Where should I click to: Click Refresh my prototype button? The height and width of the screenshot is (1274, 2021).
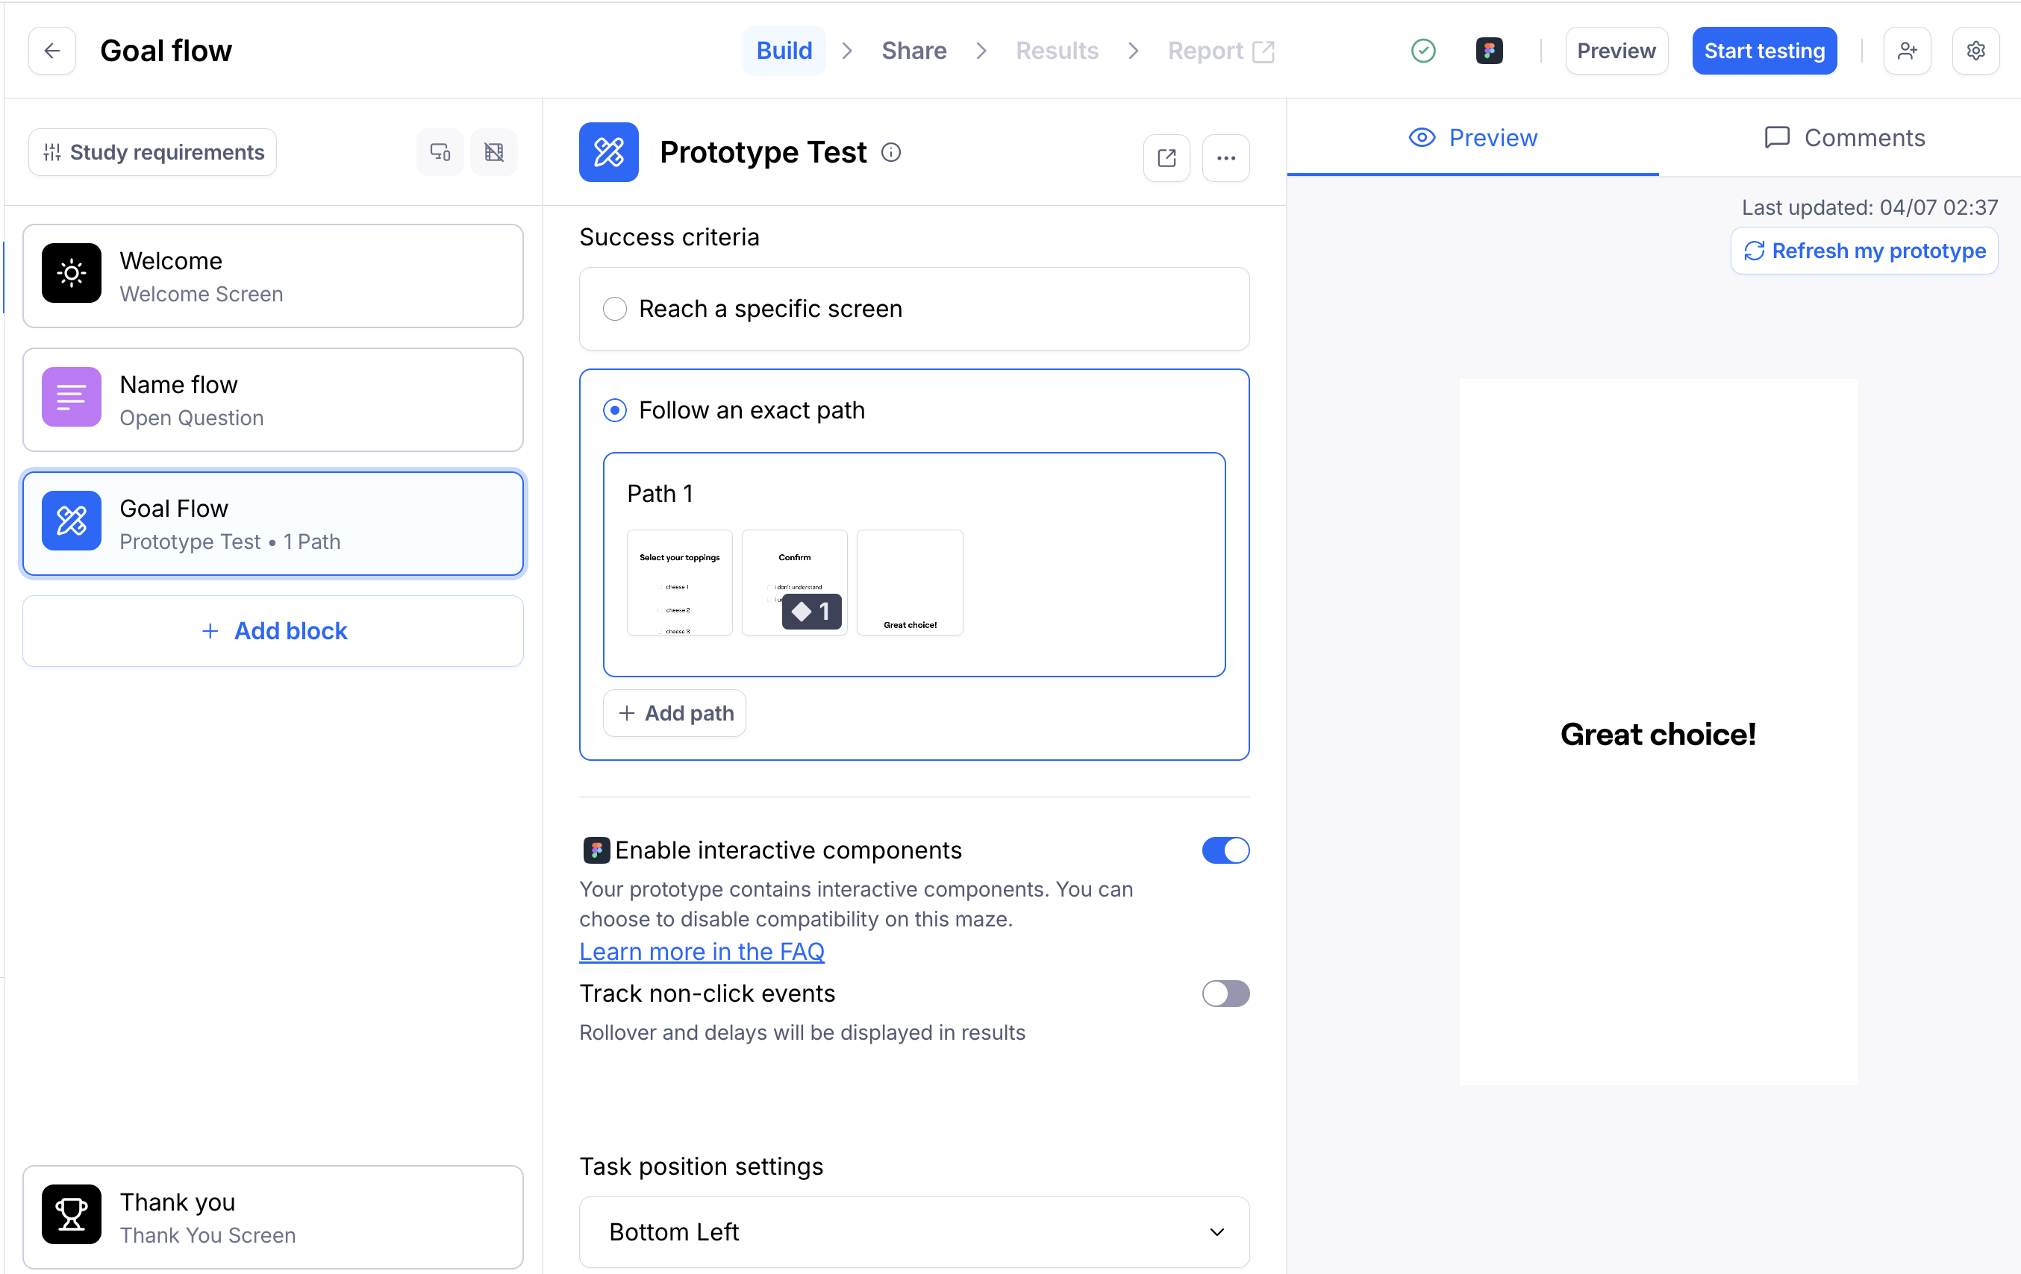[x=1864, y=251]
